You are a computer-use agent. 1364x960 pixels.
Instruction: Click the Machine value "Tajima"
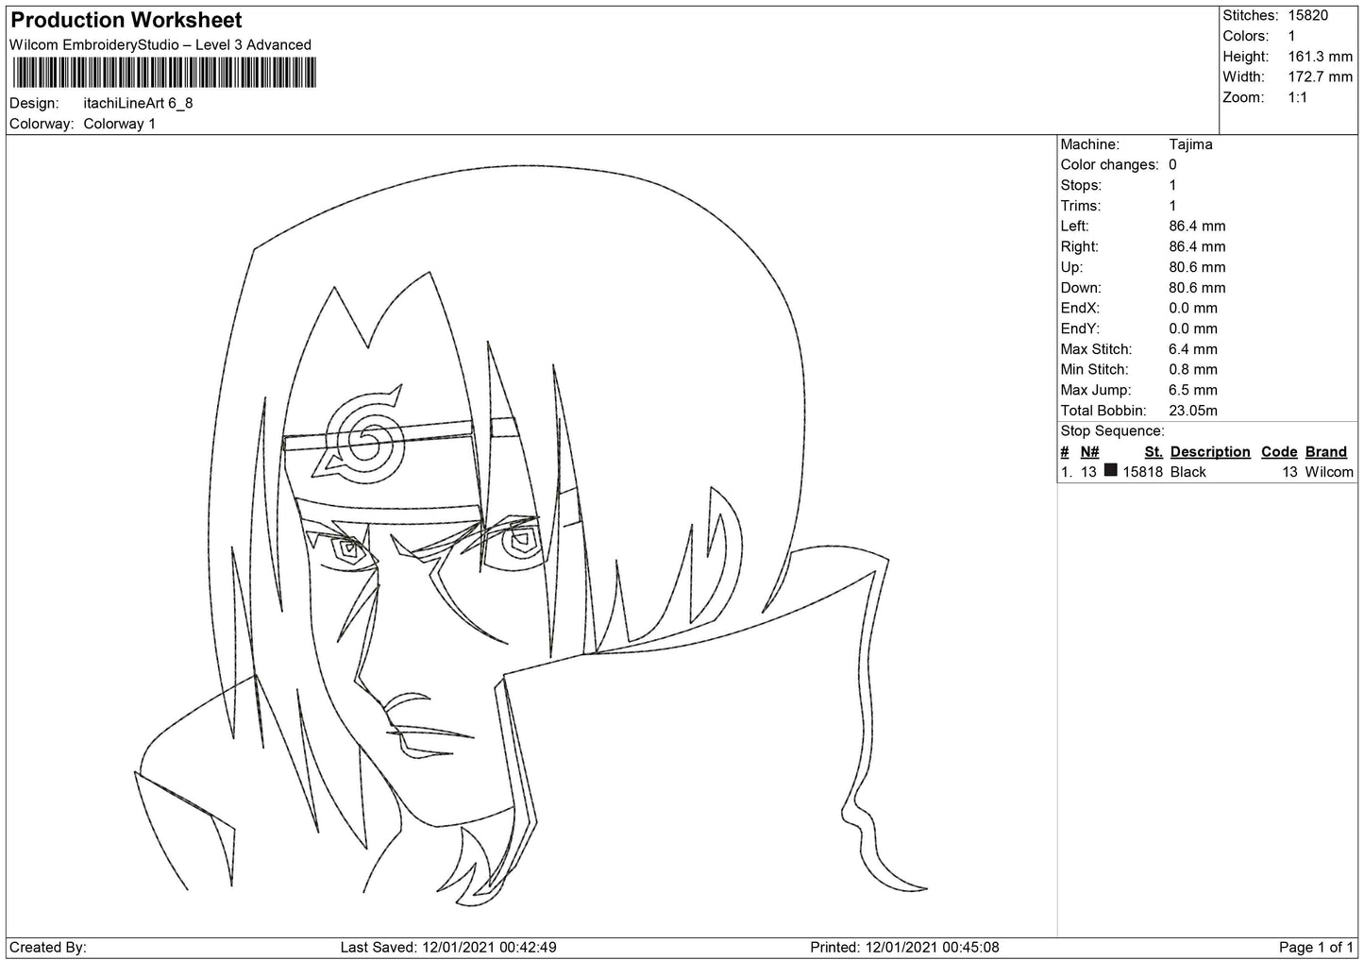point(1190,144)
